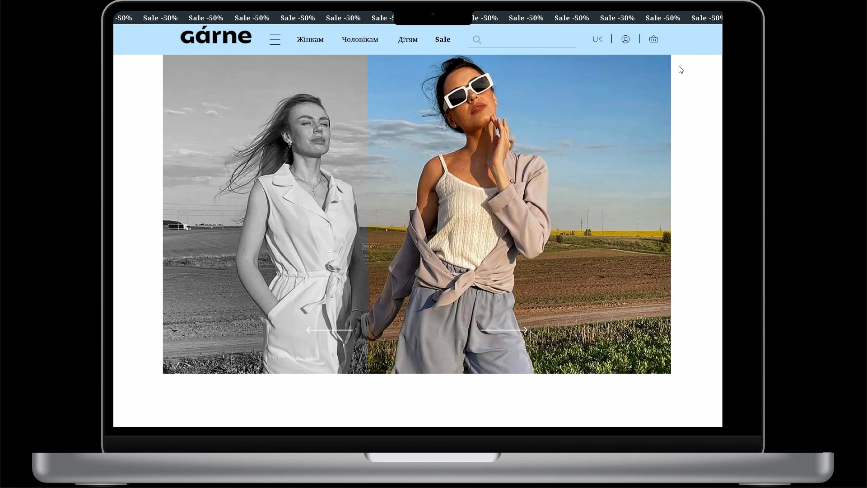Open the Жінкам menu item

click(310, 40)
